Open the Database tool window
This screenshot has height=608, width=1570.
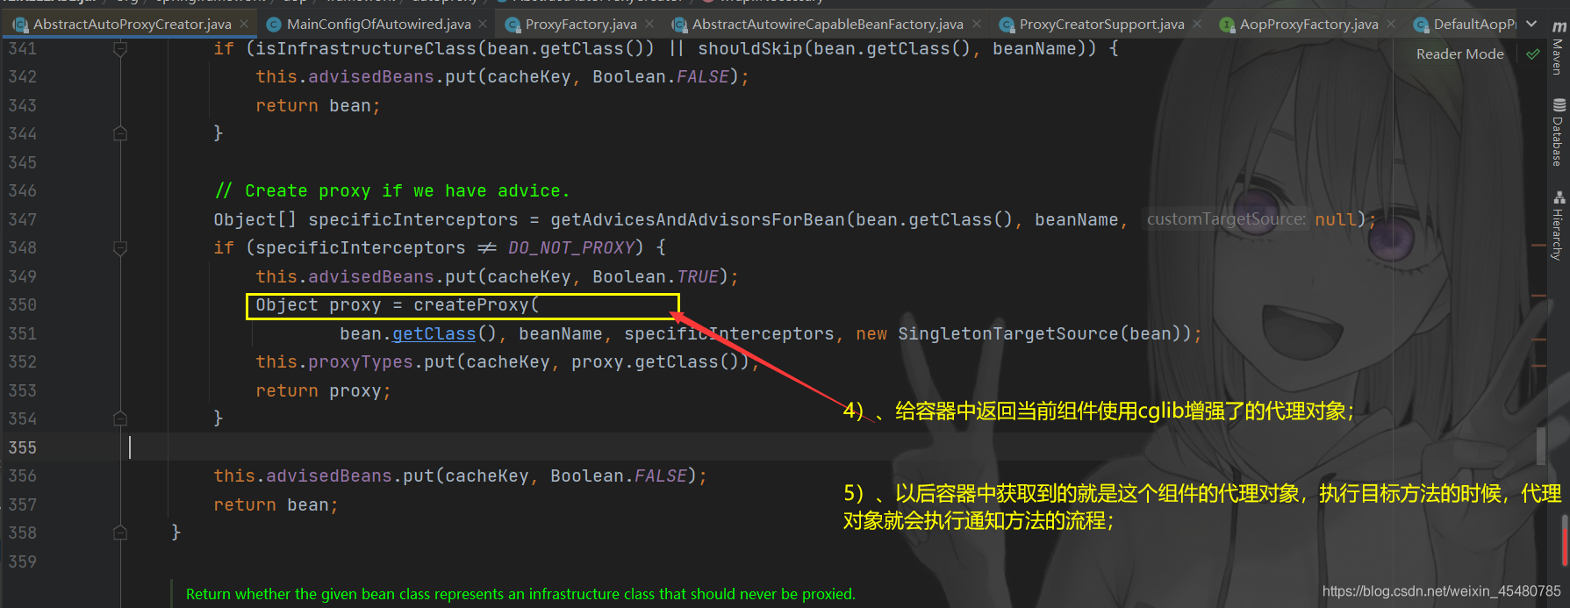click(1558, 133)
